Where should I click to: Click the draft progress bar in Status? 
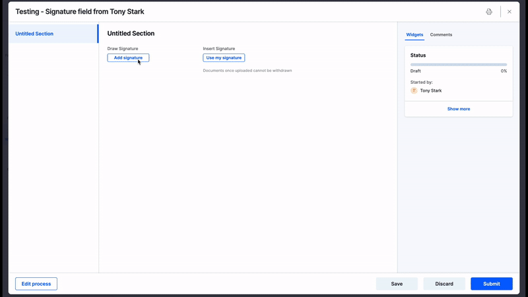pos(458,65)
